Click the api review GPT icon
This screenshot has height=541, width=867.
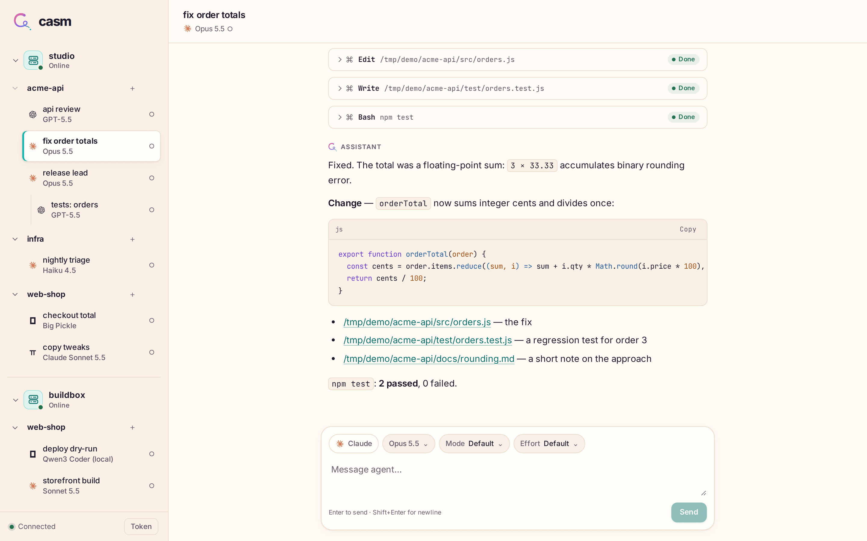(33, 114)
